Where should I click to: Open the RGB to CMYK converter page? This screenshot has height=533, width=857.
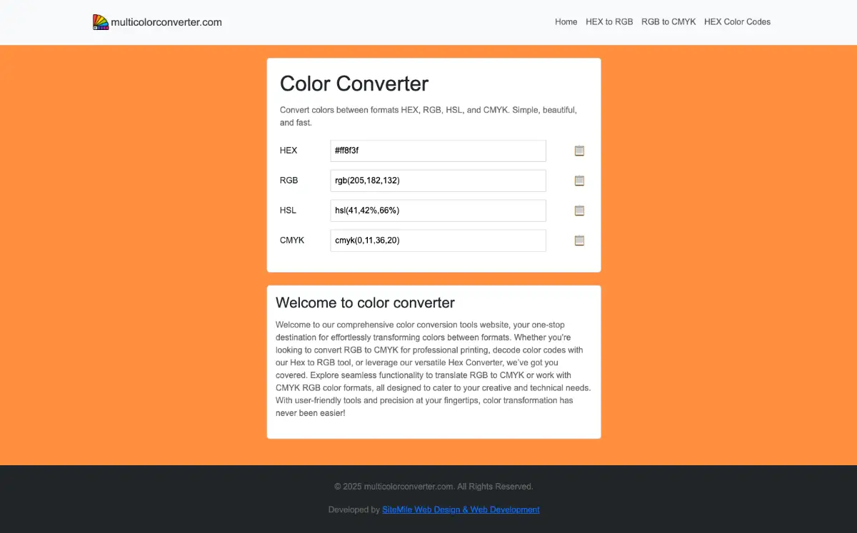(x=668, y=22)
